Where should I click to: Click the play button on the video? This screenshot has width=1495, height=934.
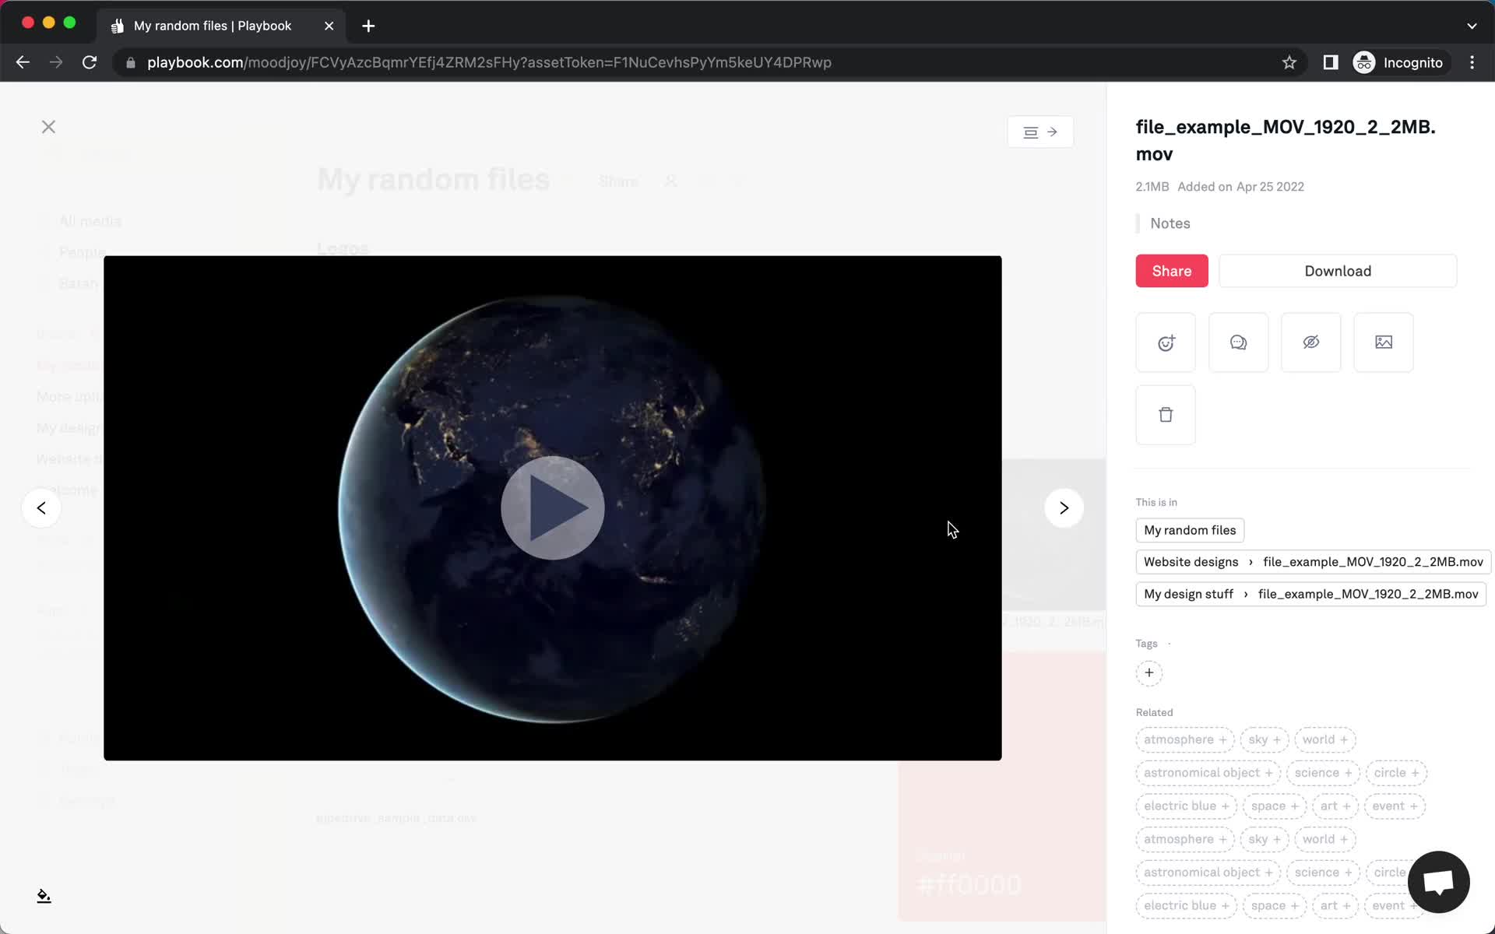[552, 507]
